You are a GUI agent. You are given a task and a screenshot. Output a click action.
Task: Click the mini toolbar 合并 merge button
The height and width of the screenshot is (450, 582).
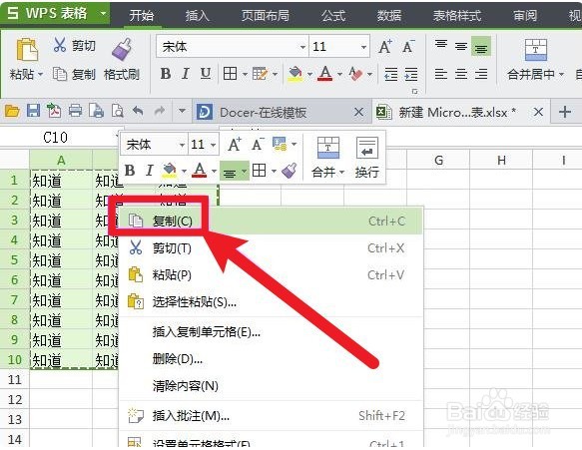point(328,158)
